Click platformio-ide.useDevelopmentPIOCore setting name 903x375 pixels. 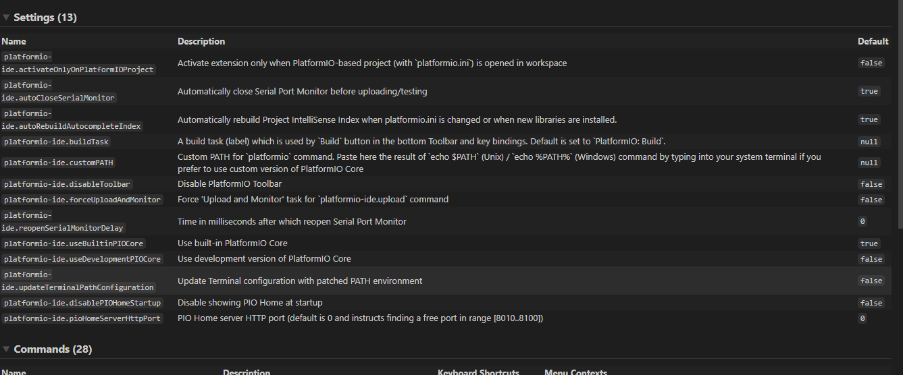[82, 259]
